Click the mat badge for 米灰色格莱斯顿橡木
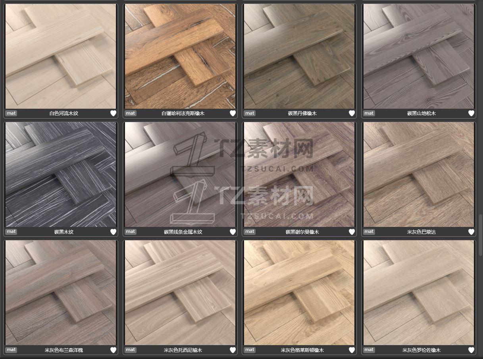 [250, 349]
